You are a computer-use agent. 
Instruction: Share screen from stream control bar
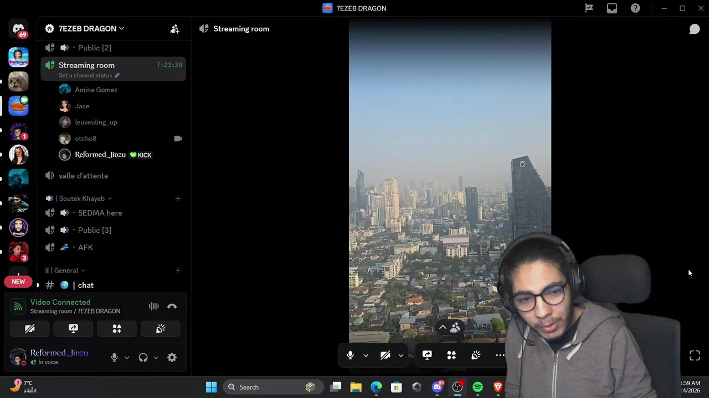(x=427, y=355)
